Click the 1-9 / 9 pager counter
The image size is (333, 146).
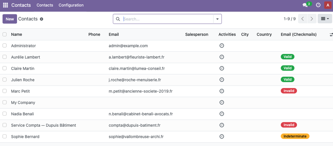[290, 19]
